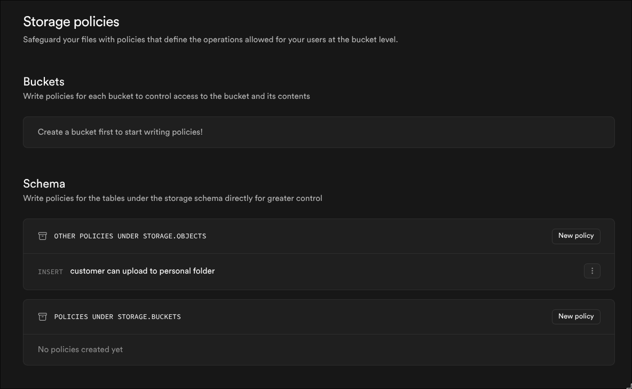Click archive icon beside Policies Under Storage.Buckets
Screen dimensions: 632x389
pos(43,317)
